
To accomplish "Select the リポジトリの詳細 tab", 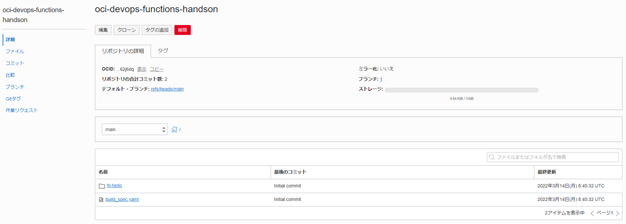I will pyautogui.click(x=123, y=51).
